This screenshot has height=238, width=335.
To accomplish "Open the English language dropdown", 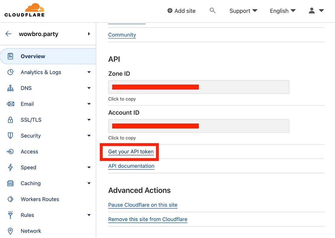I will coord(283,11).
